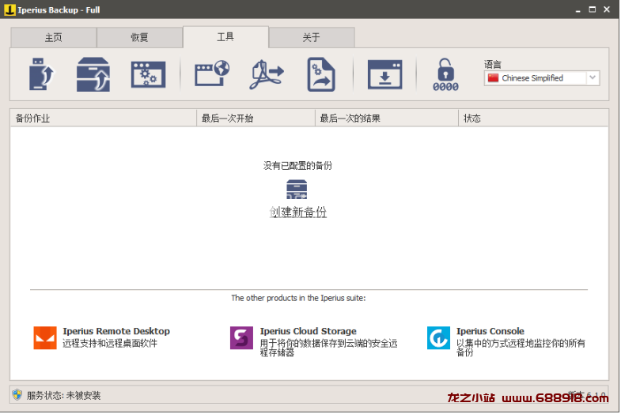Click the window with globe icon
The height and width of the screenshot is (414, 621).
(212, 73)
